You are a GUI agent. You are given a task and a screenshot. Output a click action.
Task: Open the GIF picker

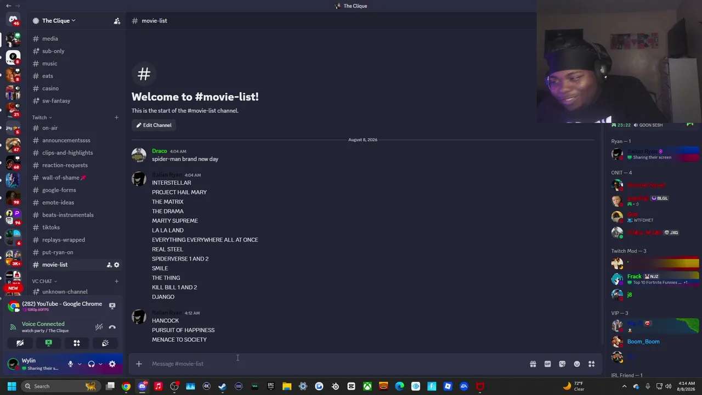click(547, 364)
